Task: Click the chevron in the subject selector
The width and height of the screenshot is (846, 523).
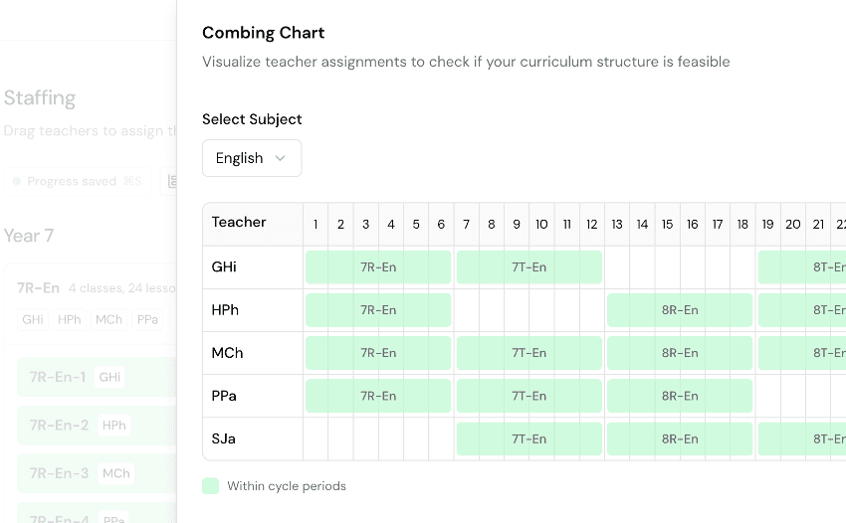Action: coord(281,158)
